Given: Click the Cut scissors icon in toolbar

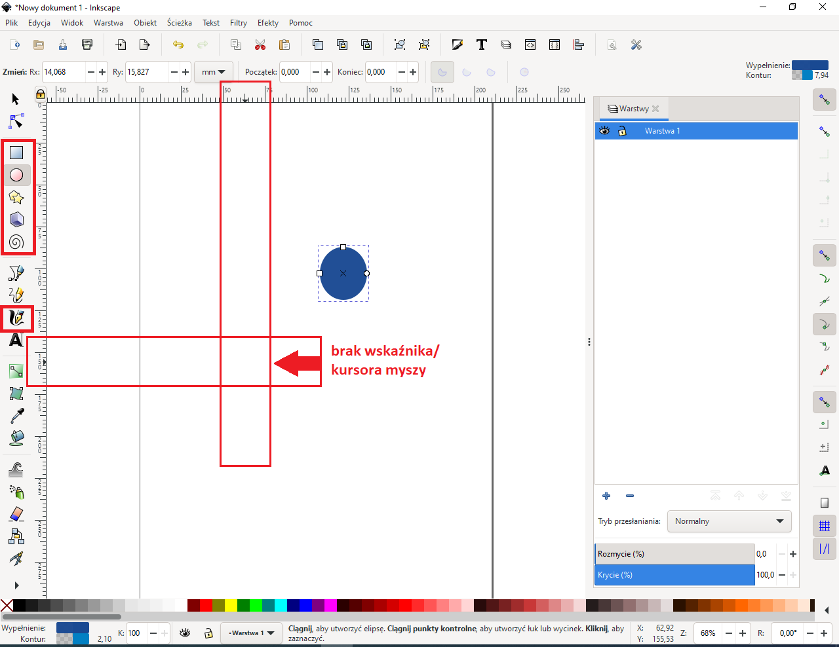Looking at the screenshot, I should (260, 45).
